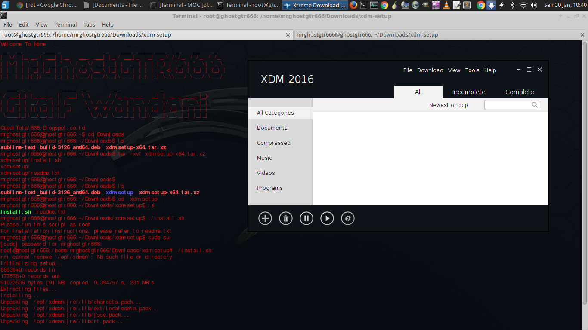The image size is (588, 330).
Task: Launch Chrome from panel launcher
Action: pos(384,5)
